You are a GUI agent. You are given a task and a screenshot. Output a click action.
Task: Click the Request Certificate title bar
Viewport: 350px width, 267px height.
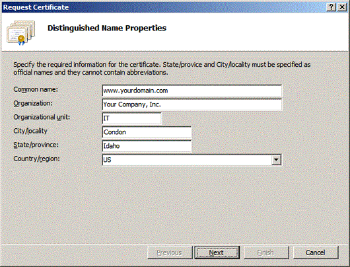coord(164,7)
